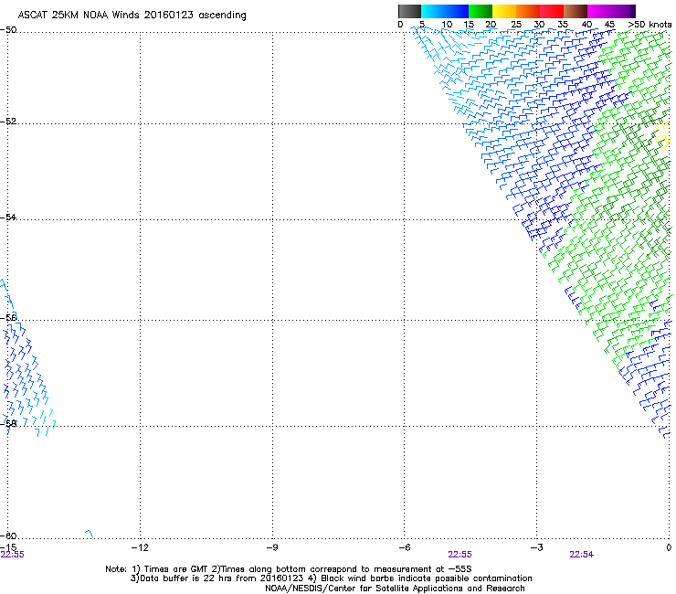Click the -50 latitude axis label

click(8, 30)
